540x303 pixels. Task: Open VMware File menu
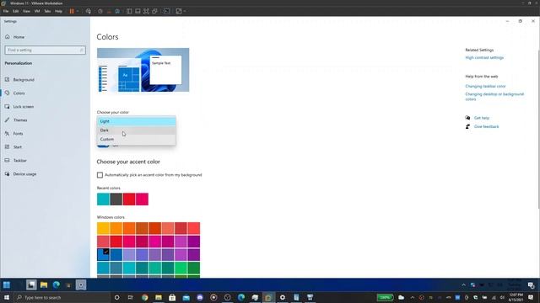click(6, 11)
